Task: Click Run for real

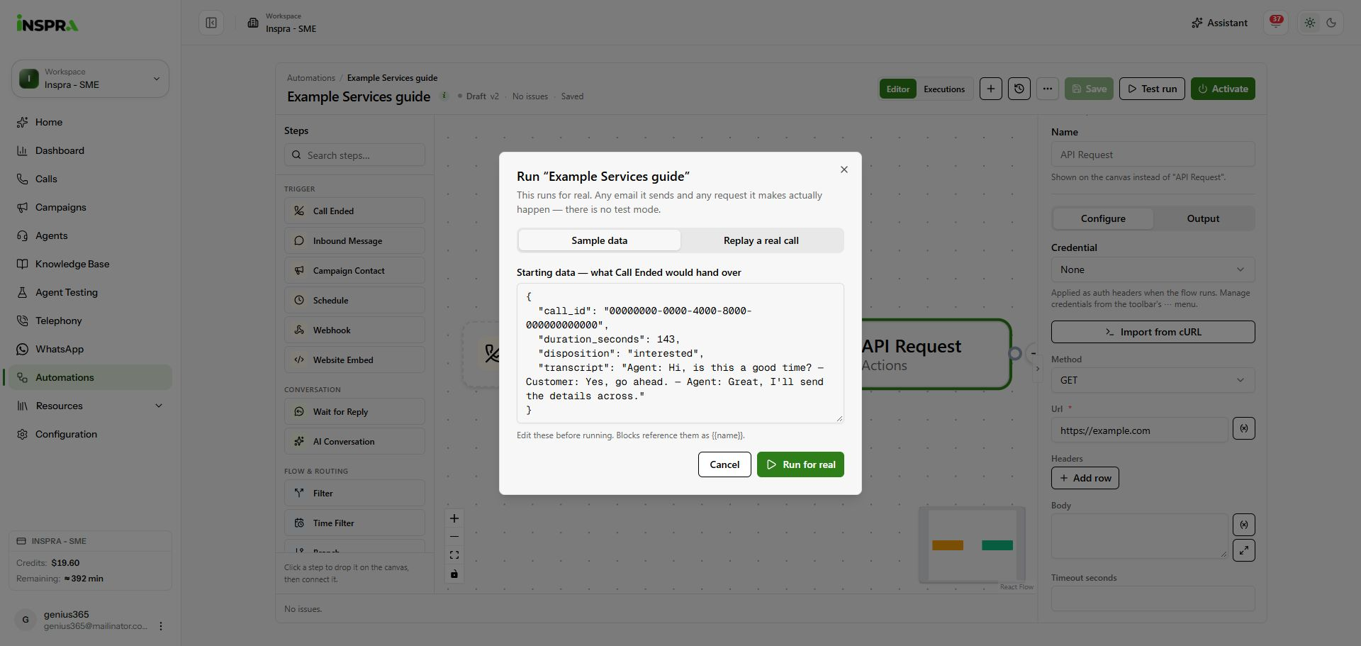Action: pos(800,464)
